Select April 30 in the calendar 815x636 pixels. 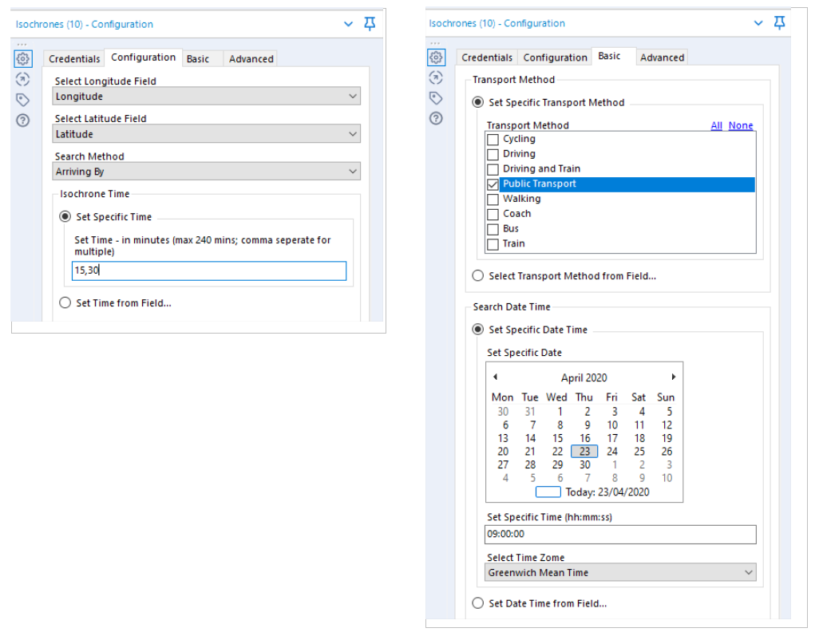coord(584,464)
